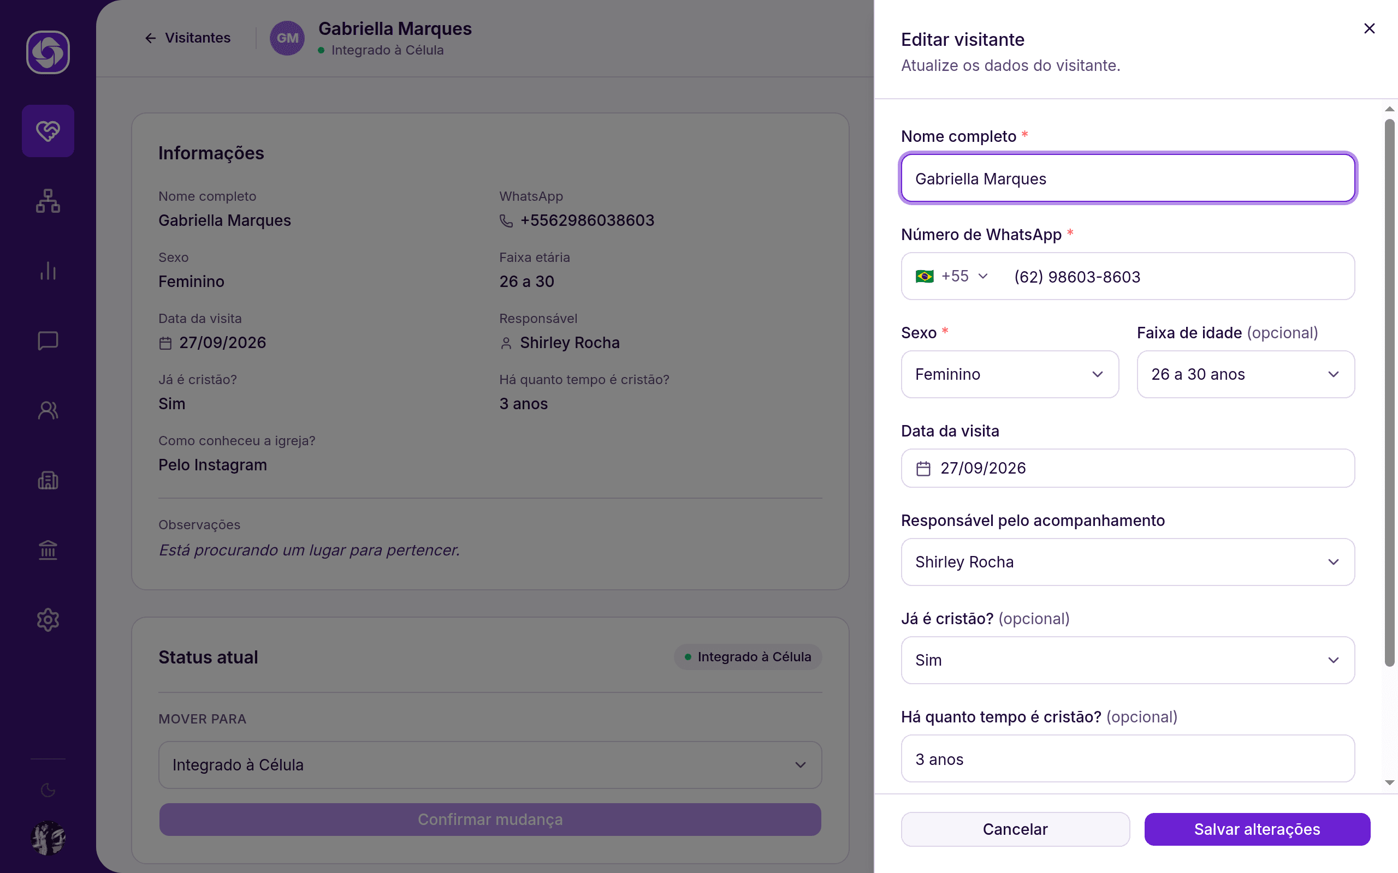This screenshot has width=1398, height=873.
Task: Open the bar chart reports sidebar icon
Action: click(48, 271)
